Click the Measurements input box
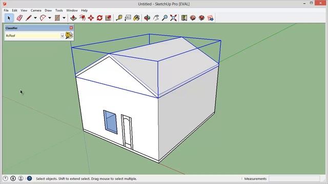The image size is (328, 184). coord(294,178)
